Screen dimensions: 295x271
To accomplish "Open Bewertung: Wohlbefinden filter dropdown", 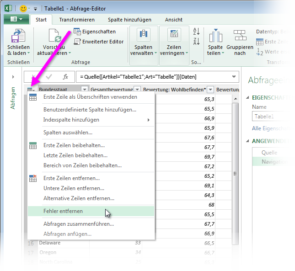I will tap(210, 90).
